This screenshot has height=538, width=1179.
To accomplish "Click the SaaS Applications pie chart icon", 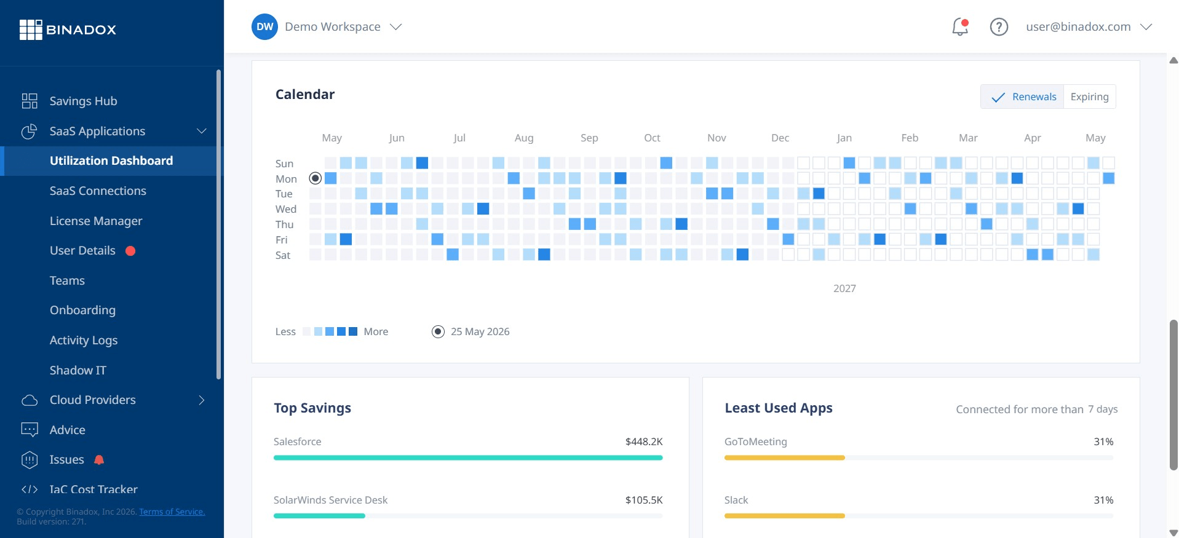I will tap(30, 131).
